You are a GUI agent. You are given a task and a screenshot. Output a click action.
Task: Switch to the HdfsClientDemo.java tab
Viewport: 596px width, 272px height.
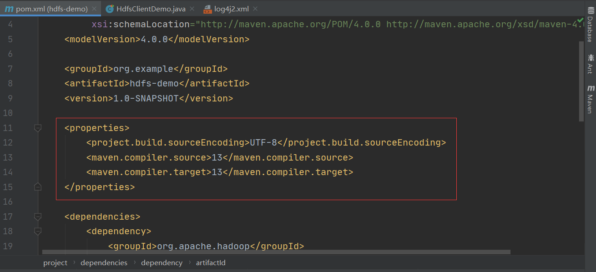pos(151,9)
